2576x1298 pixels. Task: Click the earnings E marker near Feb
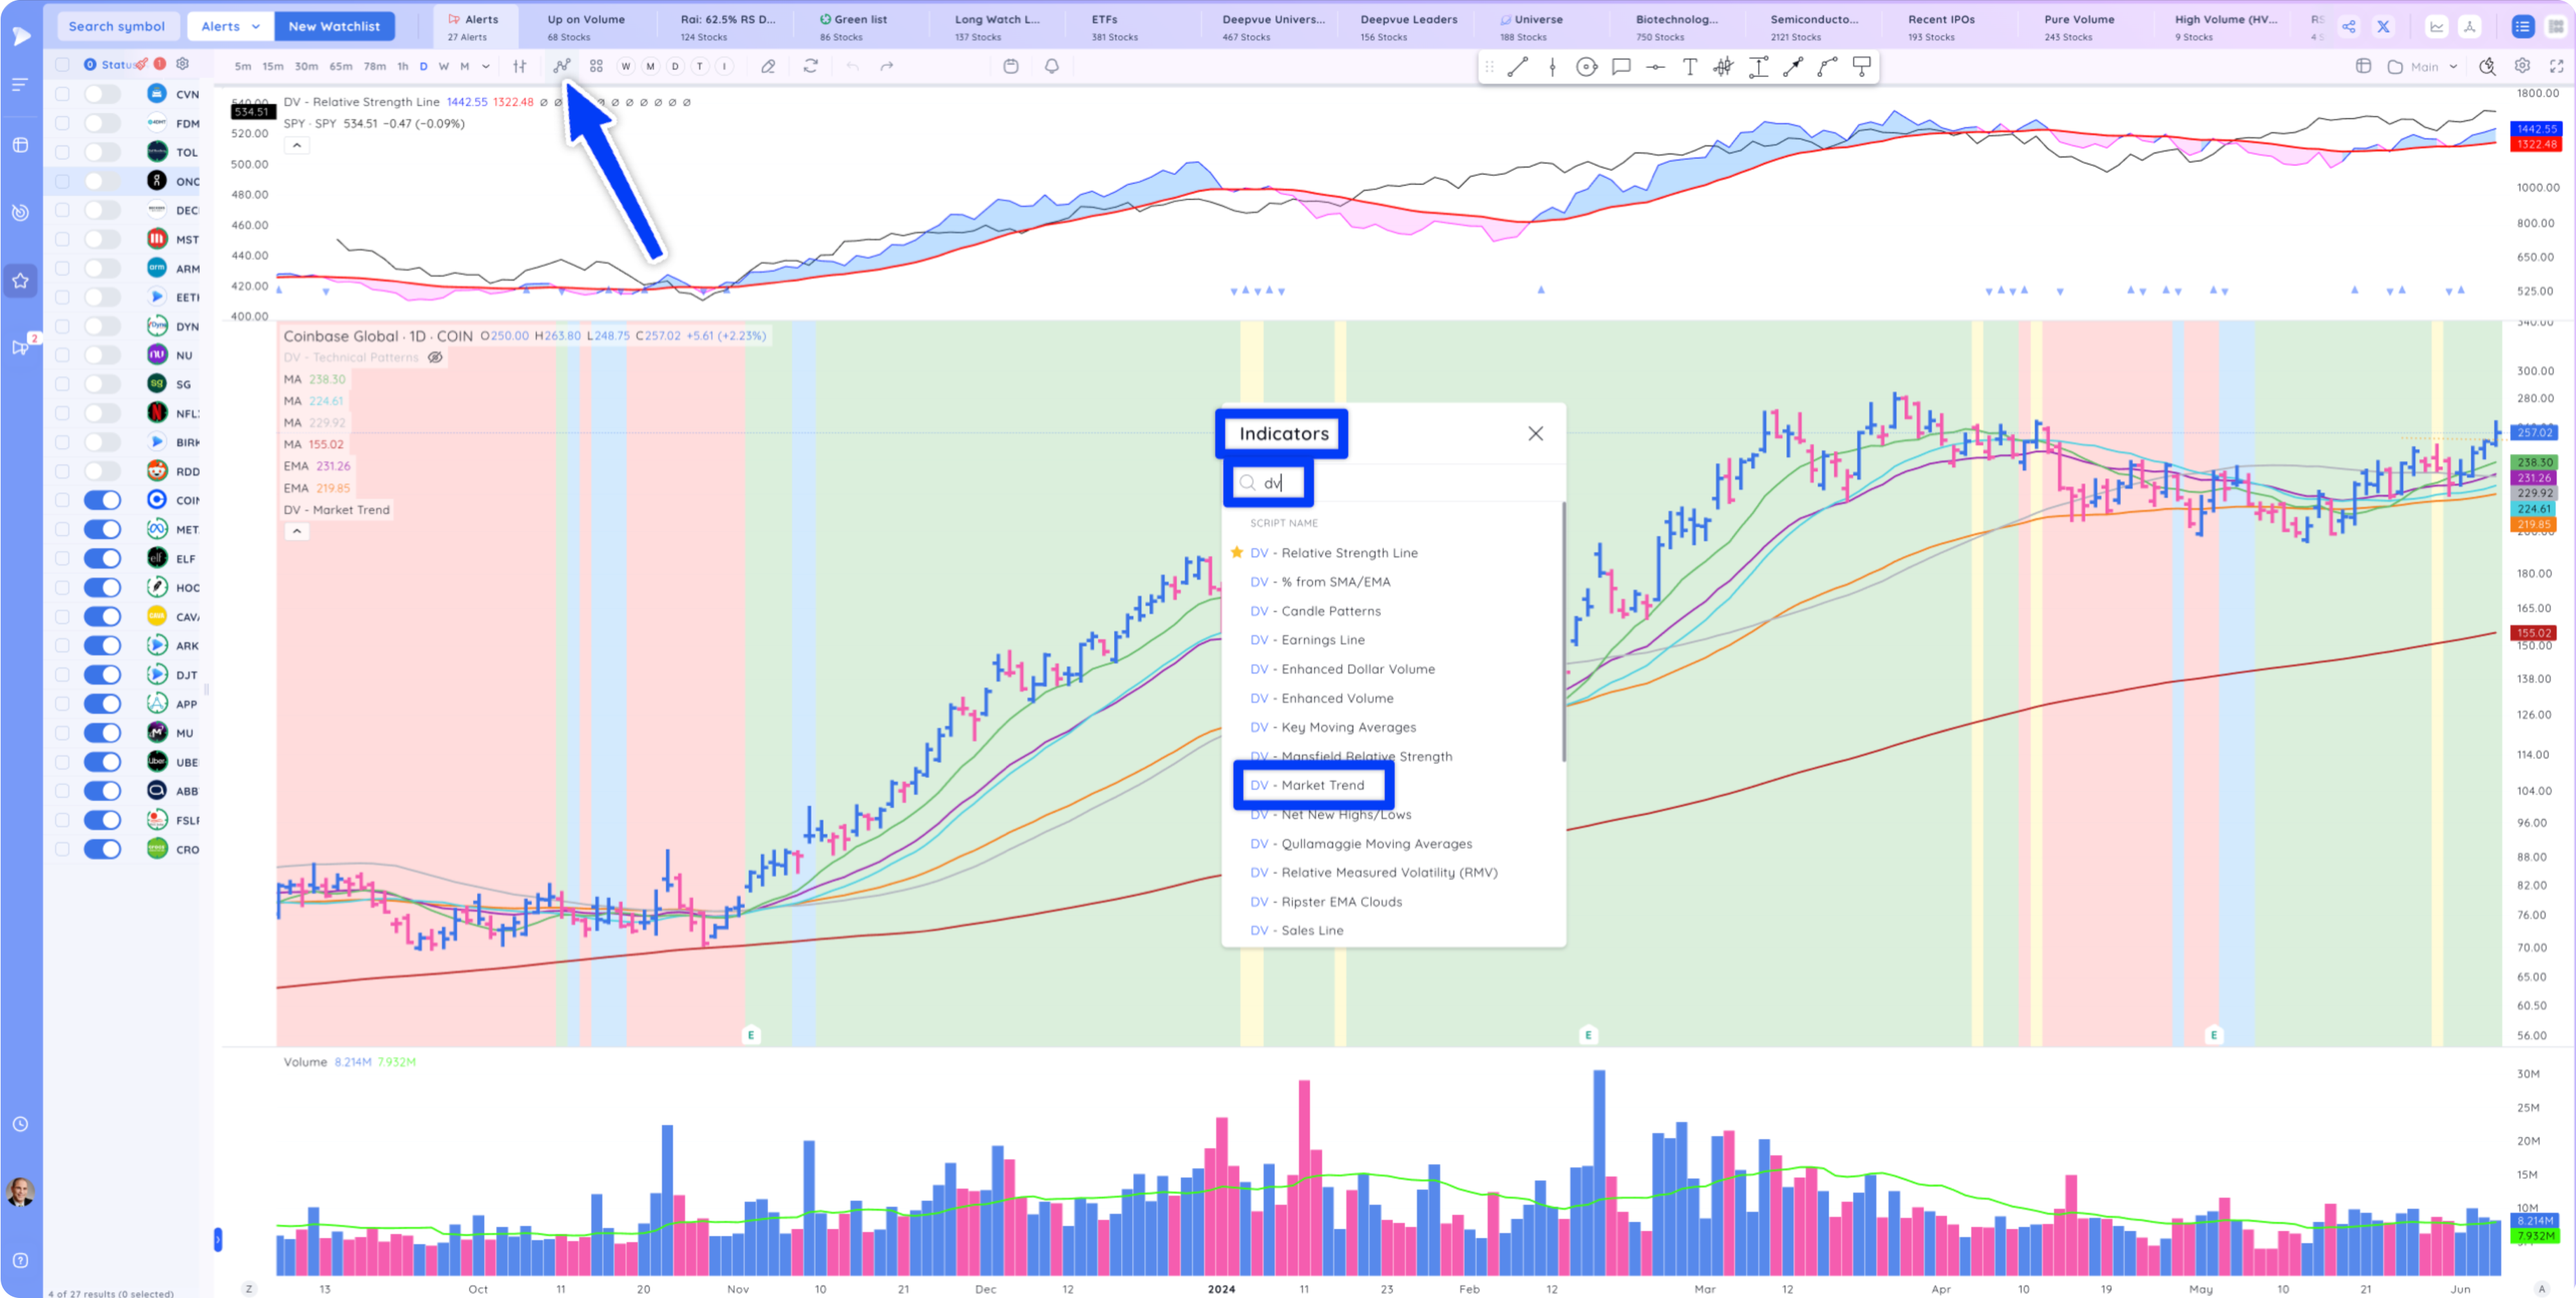1588,1035
